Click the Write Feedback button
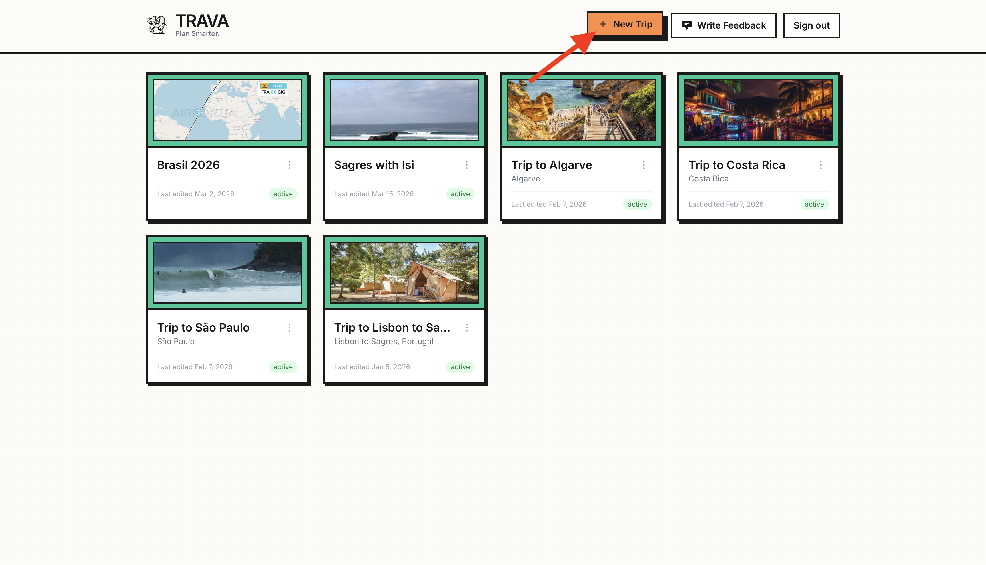Image resolution: width=986 pixels, height=565 pixels. tap(723, 25)
